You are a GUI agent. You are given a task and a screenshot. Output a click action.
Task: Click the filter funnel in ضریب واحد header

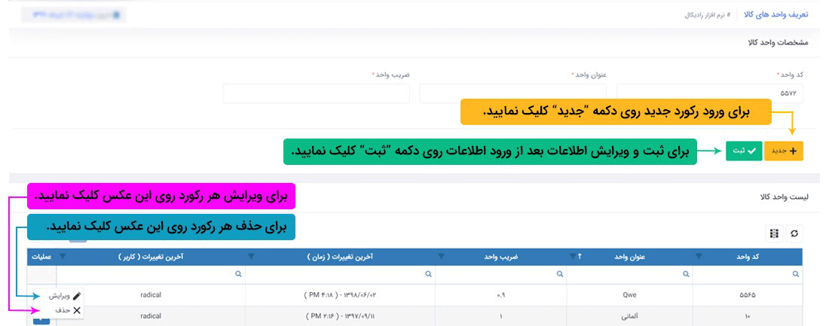(442, 256)
